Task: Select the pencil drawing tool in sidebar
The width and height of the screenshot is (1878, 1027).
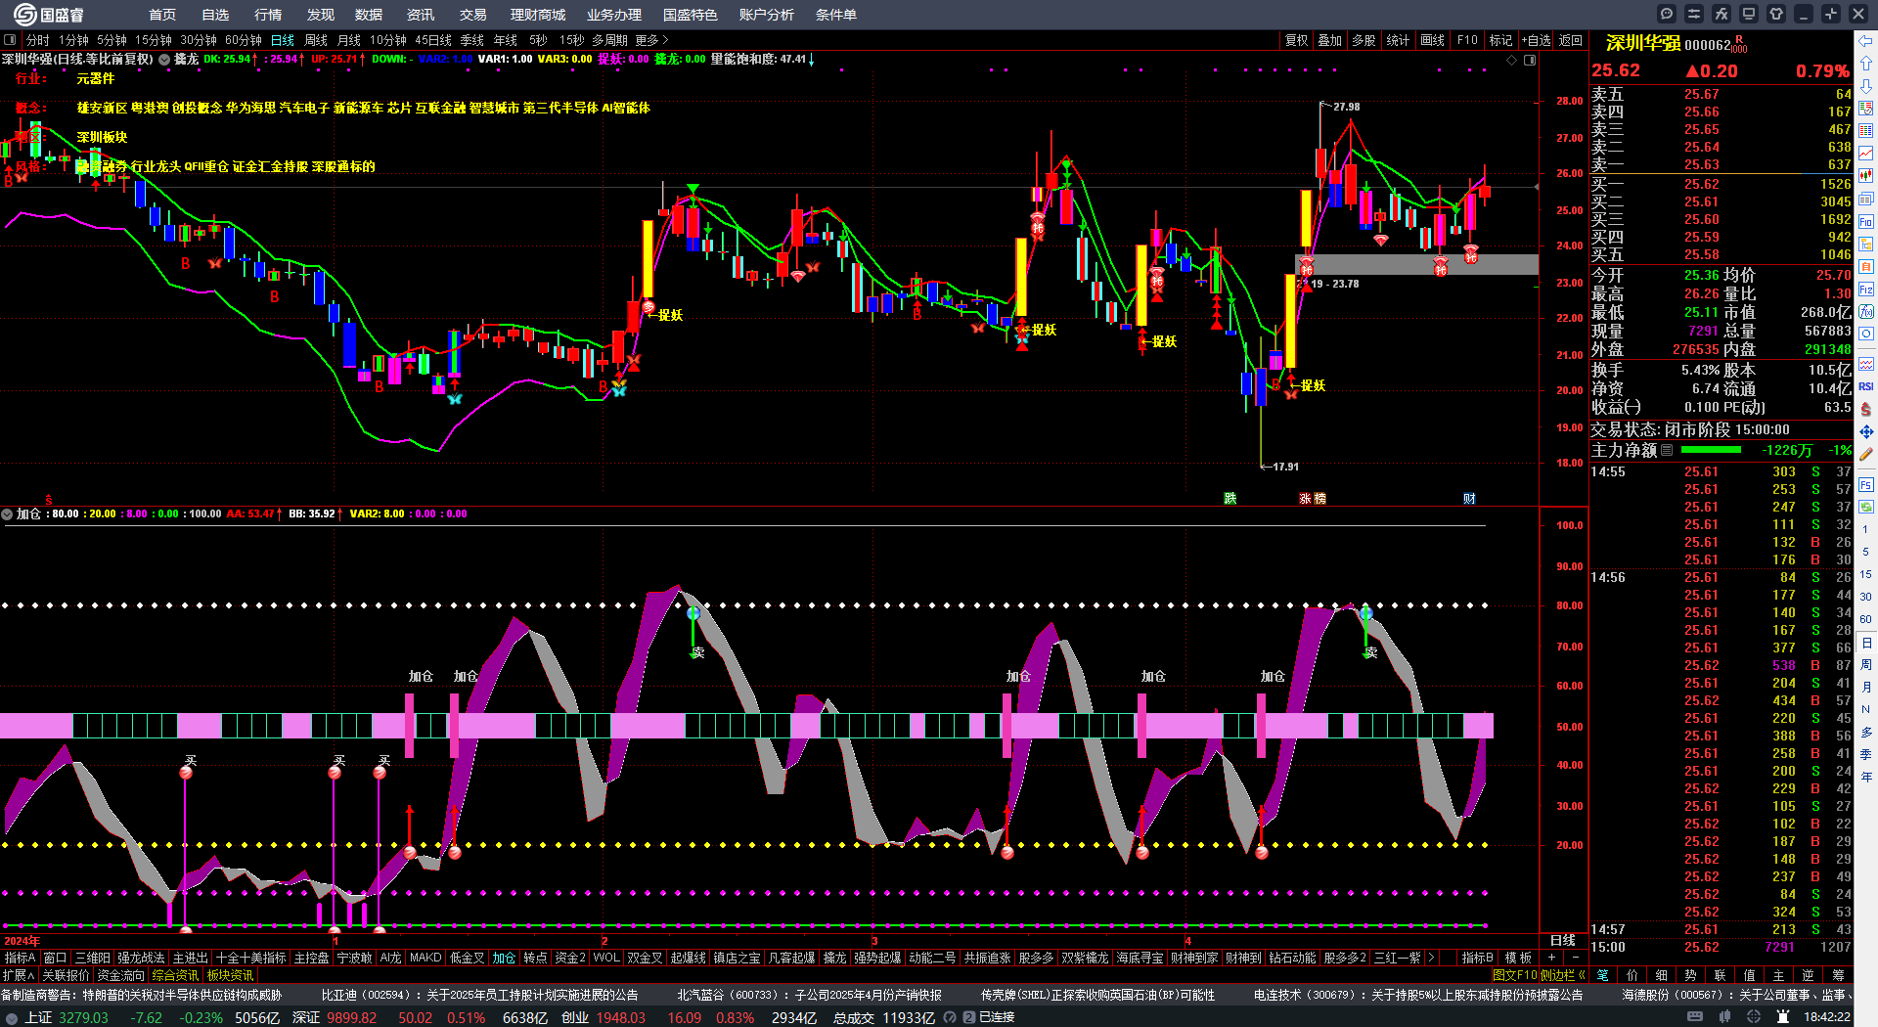Action: tap(1866, 455)
